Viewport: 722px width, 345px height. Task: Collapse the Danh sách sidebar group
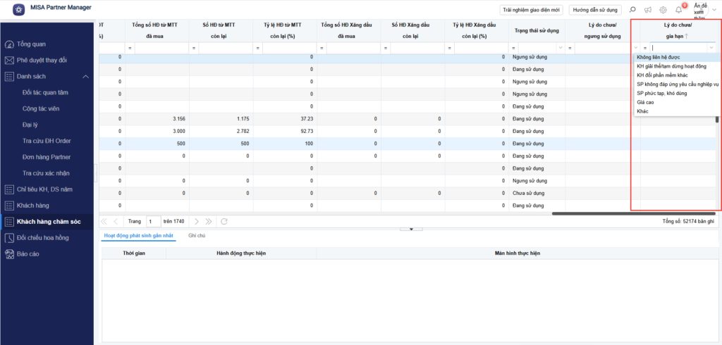(85, 76)
